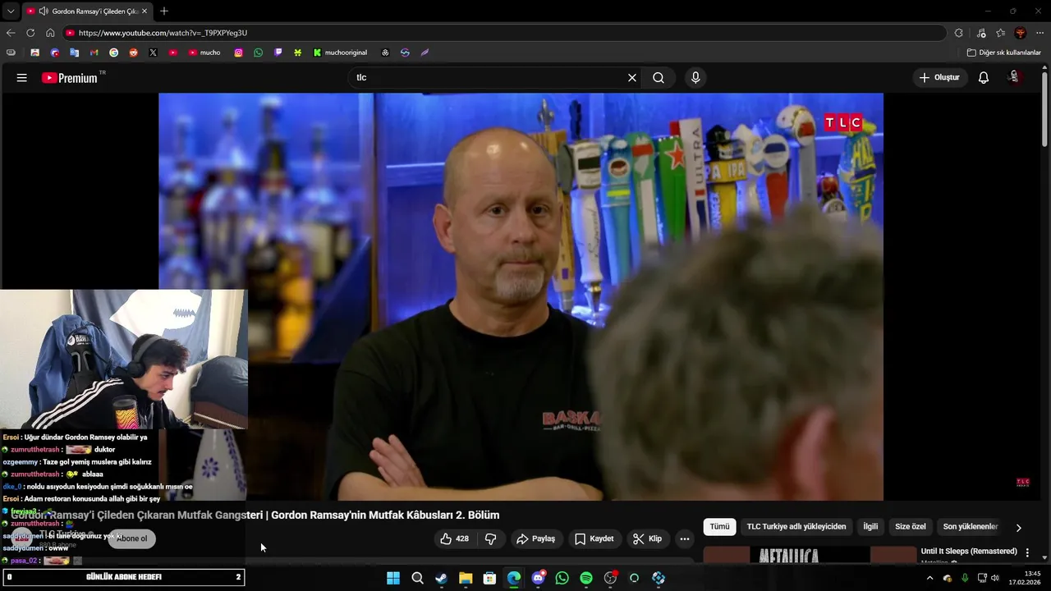Switch to the Gordon Ramsay browser tab

(88, 11)
